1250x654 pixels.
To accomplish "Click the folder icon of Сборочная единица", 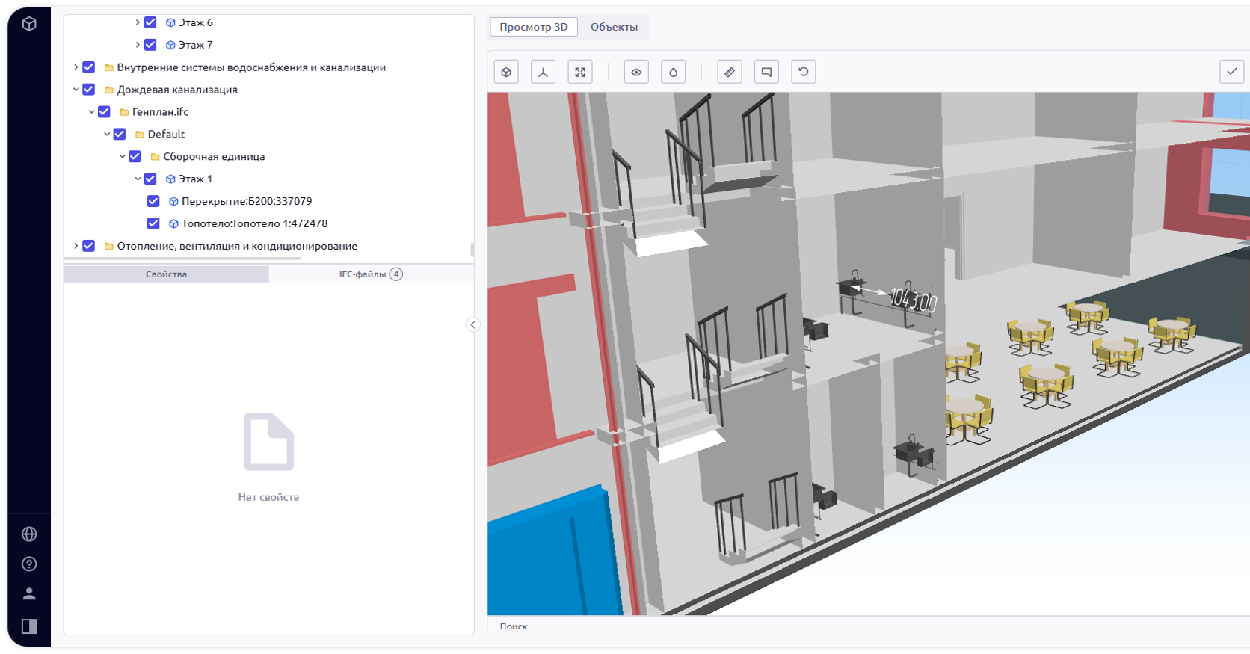I will (x=156, y=157).
